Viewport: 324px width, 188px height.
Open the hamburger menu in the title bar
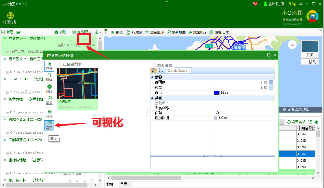click(x=301, y=4)
